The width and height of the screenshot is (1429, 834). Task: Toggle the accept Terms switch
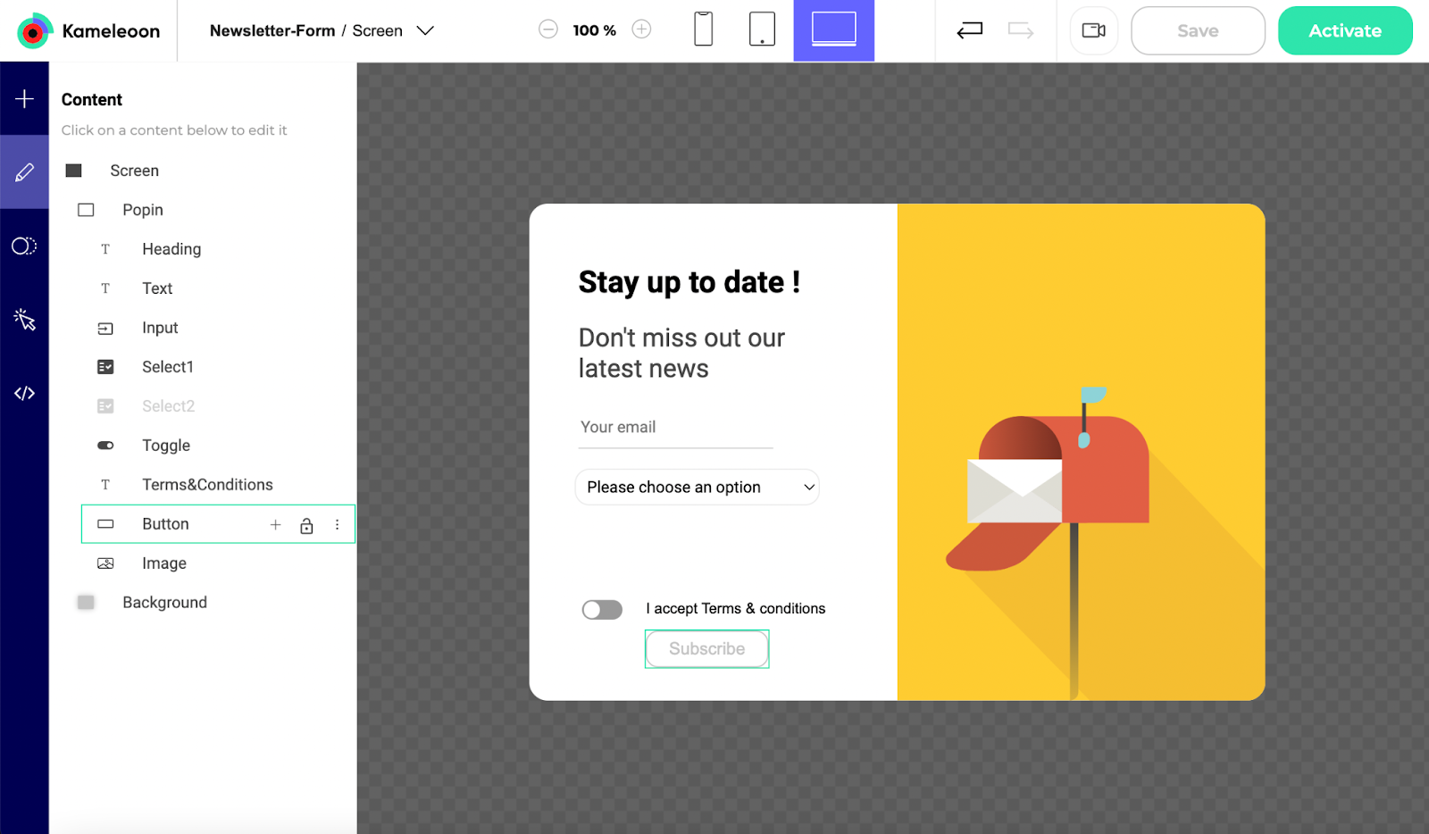[602, 610]
